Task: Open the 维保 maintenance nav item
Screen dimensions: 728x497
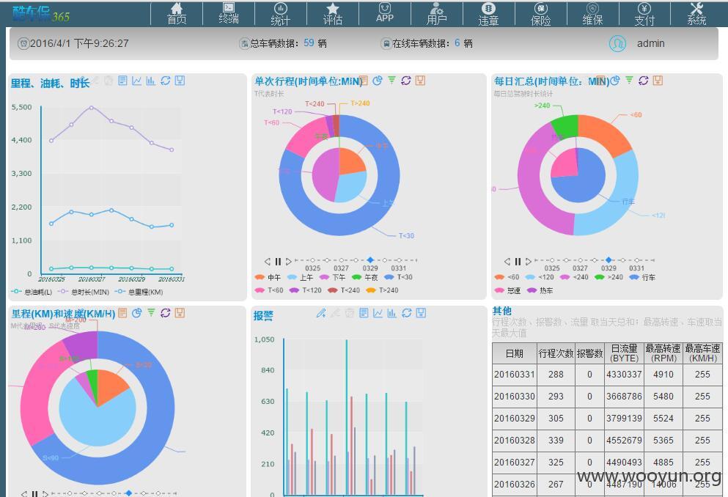Action: [x=592, y=13]
